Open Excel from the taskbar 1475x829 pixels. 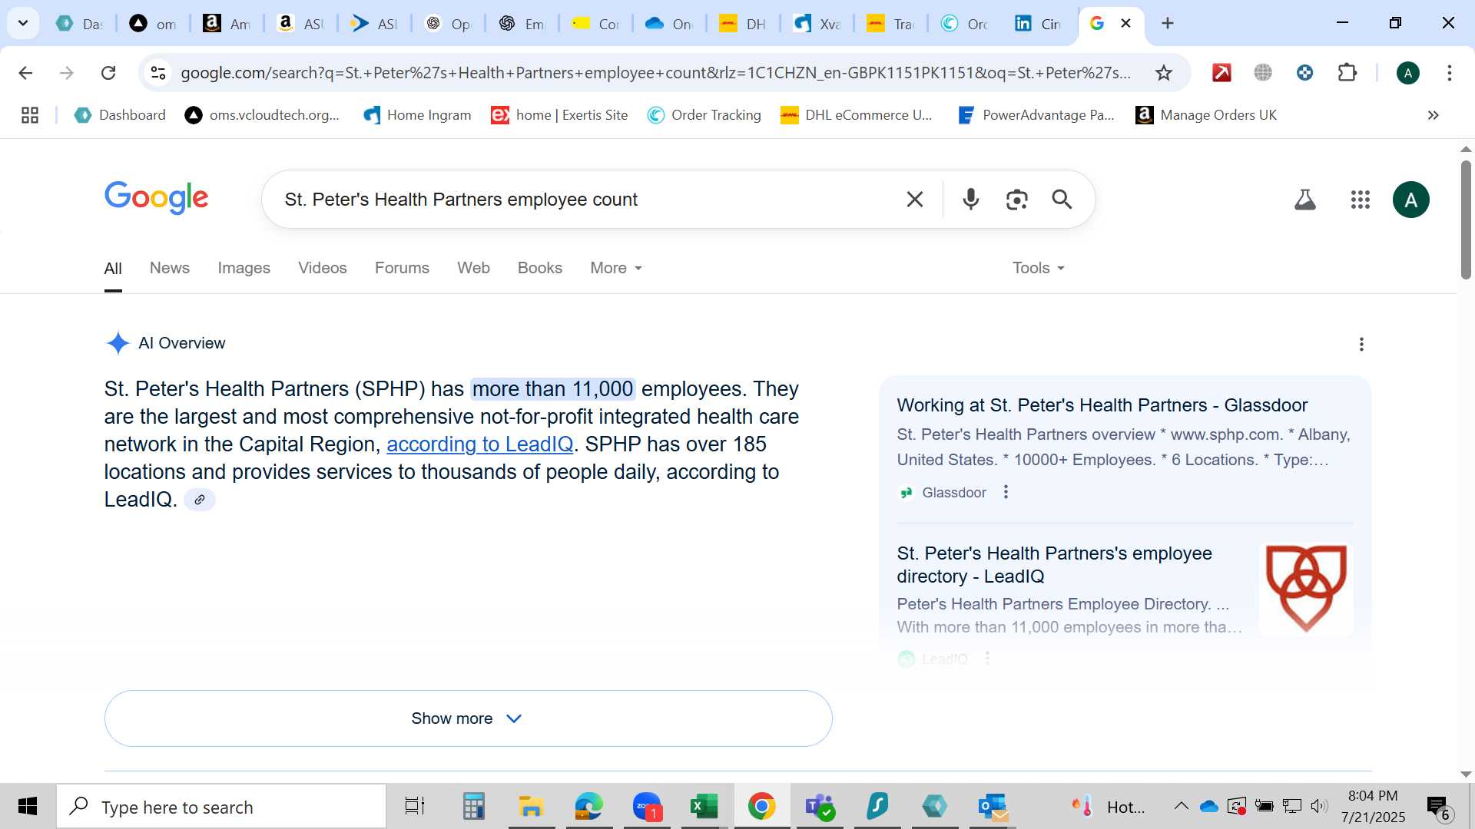click(704, 806)
